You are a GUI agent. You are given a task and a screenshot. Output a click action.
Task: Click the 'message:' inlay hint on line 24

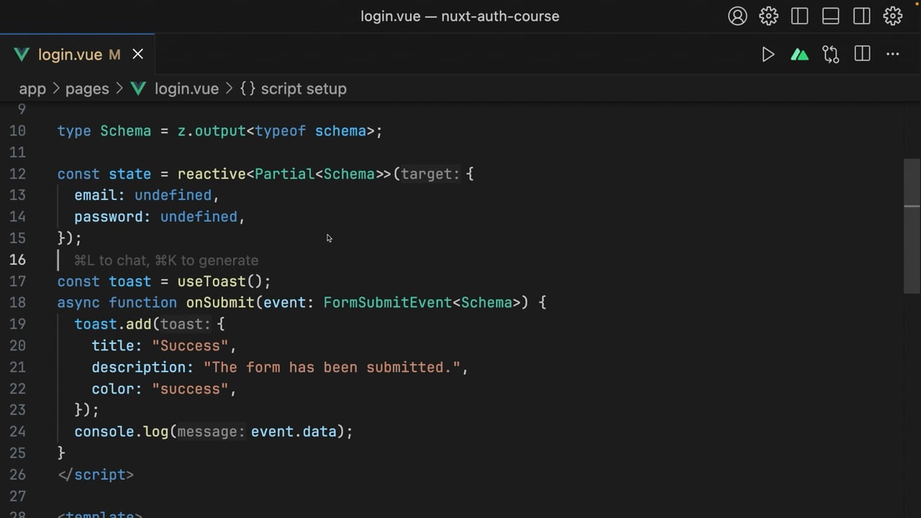click(211, 432)
